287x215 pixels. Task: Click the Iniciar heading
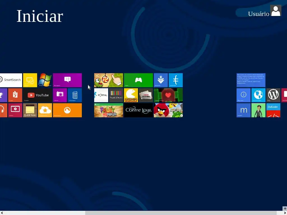pos(40,16)
